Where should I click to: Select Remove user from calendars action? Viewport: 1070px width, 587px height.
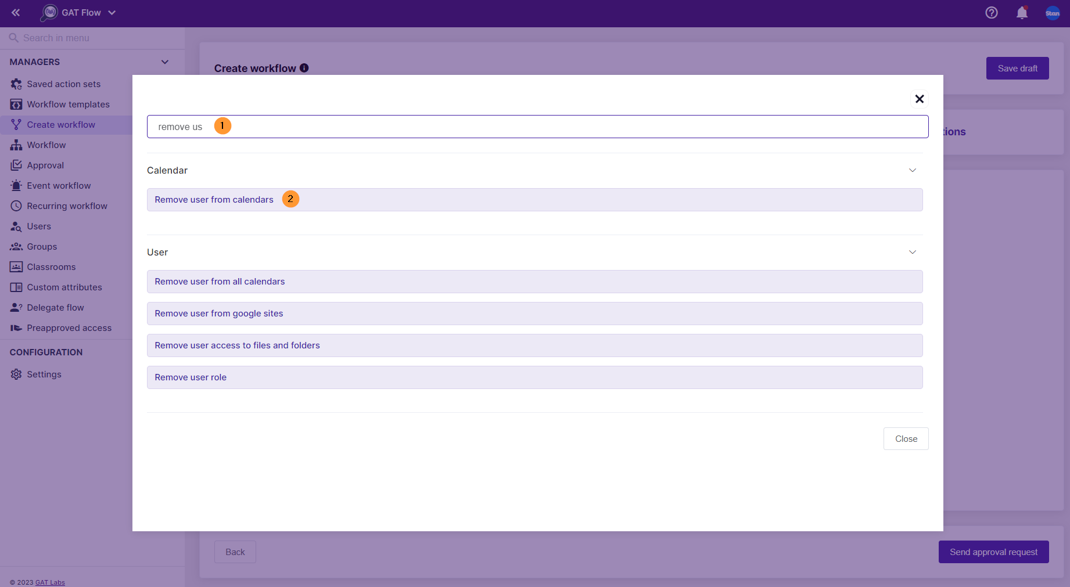point(534,200)
